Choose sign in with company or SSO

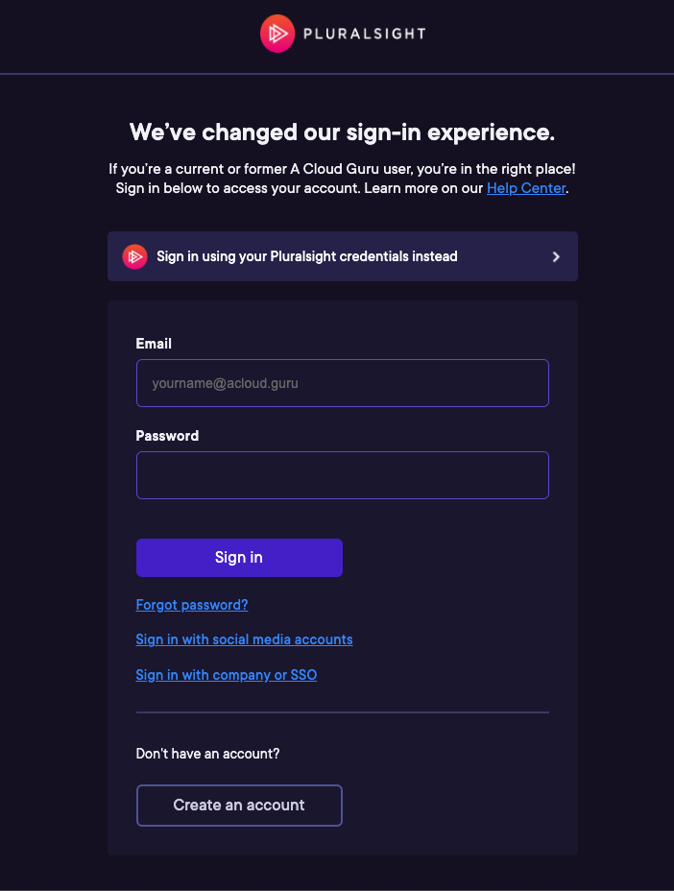tap(226, 675)
